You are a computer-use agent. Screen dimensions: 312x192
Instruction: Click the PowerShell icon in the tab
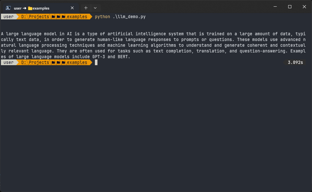click(8, 8)
